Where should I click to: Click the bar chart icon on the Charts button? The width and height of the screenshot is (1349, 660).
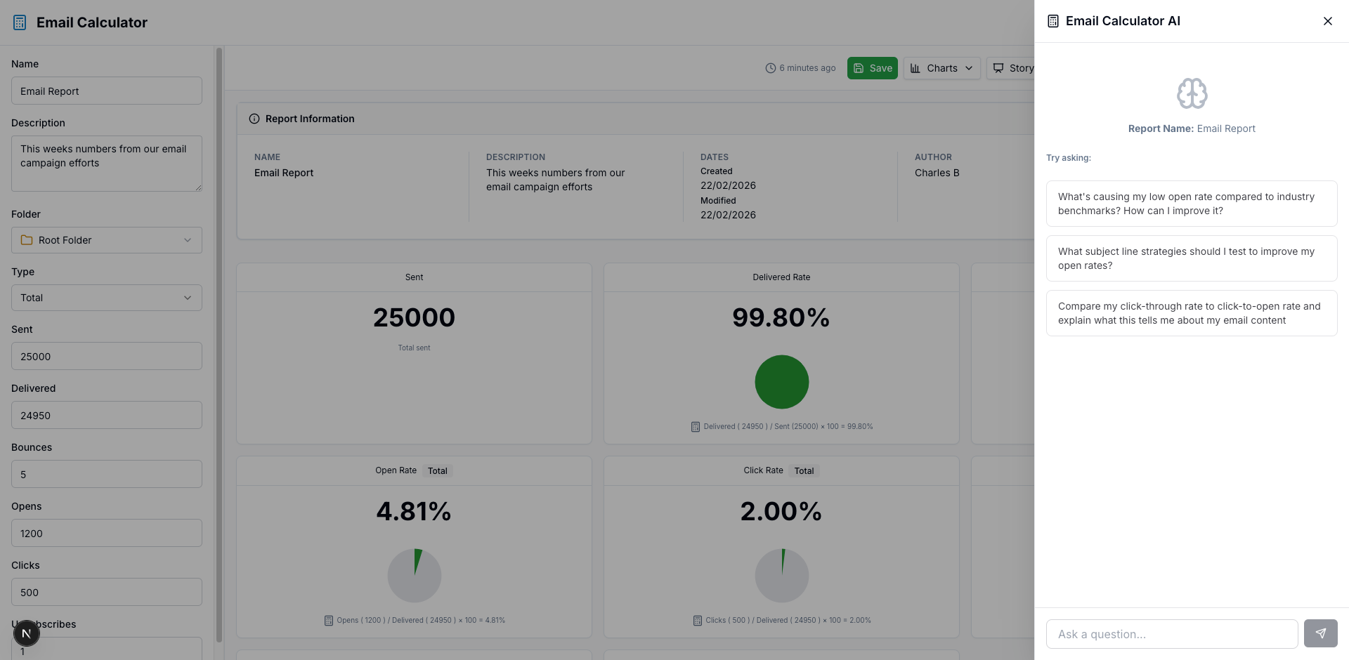[915, 67]
